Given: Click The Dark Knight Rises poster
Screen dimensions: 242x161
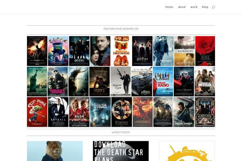Looking at the screenshot, I should (37, 51).
